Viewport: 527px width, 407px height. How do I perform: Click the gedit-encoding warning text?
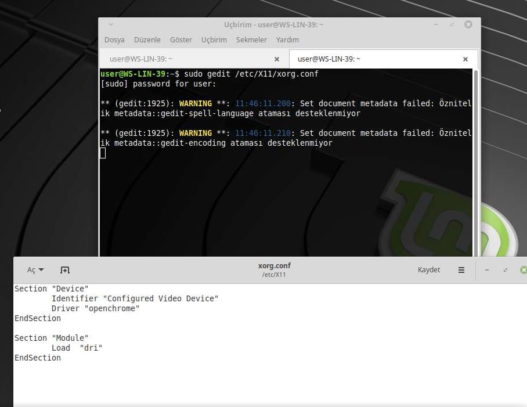[286, 138]
